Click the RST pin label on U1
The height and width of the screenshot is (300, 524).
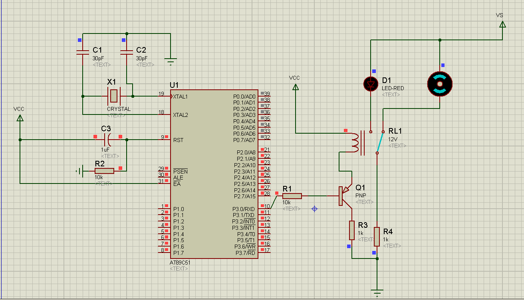[178, 140]
